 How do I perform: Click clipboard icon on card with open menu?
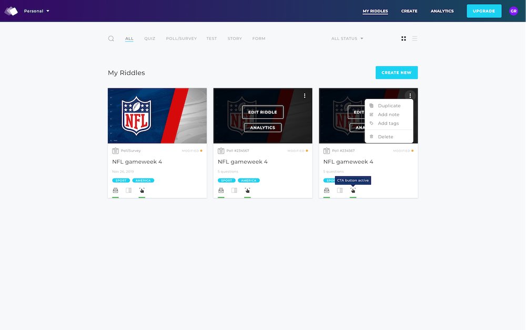pyautogui.click(x=327, y=151)
